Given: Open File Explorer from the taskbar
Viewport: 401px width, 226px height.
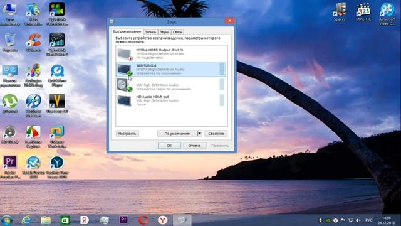Looking at the screenshot, I should click(46, 220).
